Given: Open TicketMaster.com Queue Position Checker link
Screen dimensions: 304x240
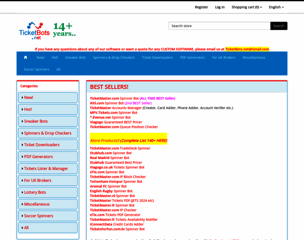Looking at the screenshot, I should click(124, 127).
